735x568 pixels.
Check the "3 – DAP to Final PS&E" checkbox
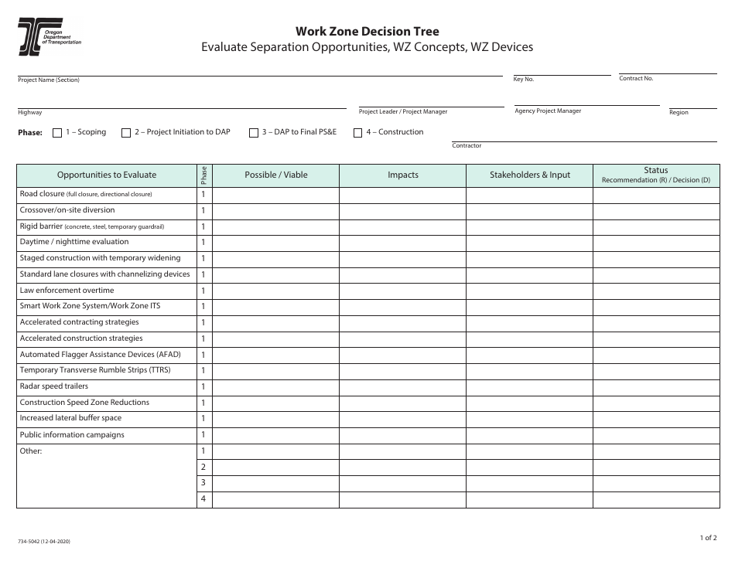253,132
